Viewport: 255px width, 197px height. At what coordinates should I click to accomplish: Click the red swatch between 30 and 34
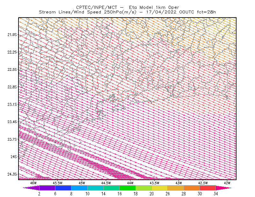[x=208, y=188]
